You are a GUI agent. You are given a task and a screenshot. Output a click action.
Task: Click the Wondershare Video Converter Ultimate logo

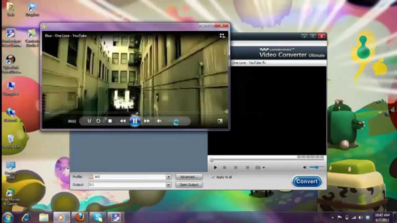(x=292, y=53)
